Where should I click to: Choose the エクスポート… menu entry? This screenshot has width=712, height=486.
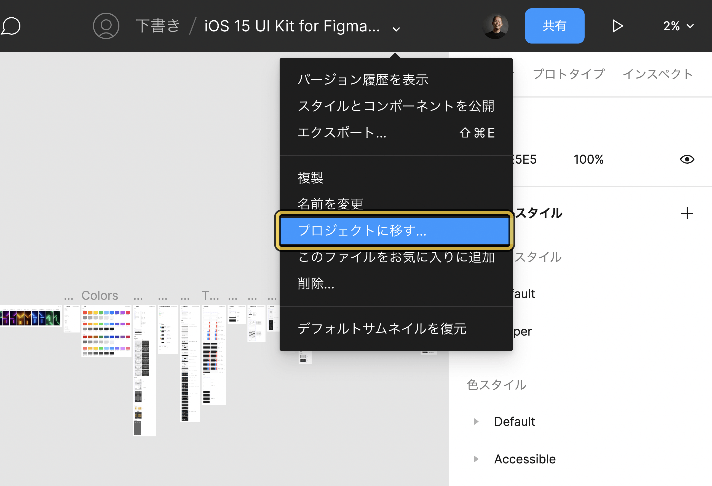click(x=396, y=133)
